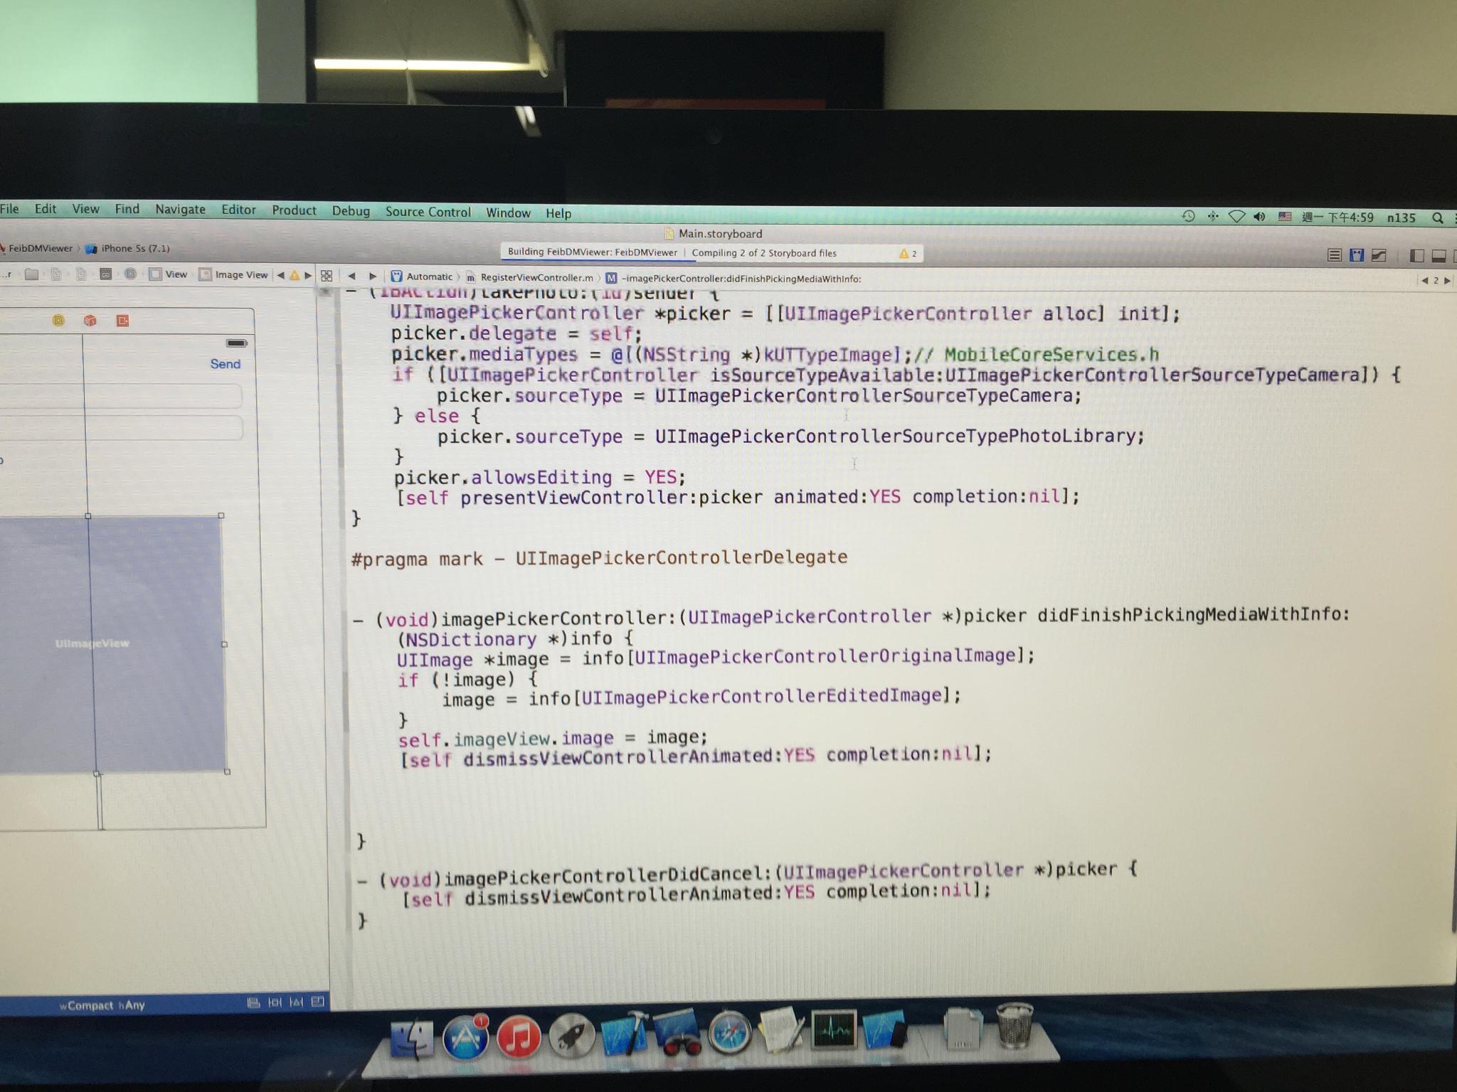Viewport: 1457px width, 1092px height.
Task: Click the build warnings indicator in activity bar
Action: (908, 253)
